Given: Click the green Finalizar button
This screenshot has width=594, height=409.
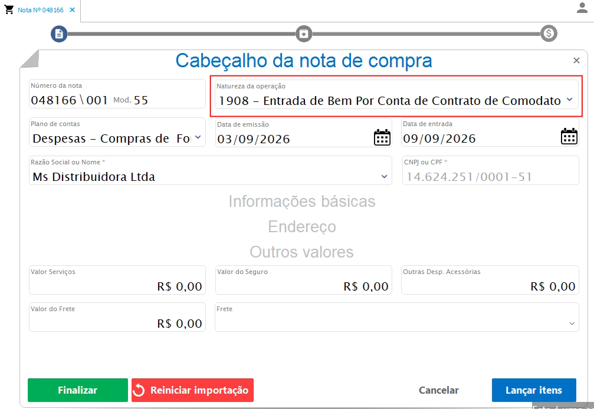Looking at the screenshot, I should pos(78,390).
